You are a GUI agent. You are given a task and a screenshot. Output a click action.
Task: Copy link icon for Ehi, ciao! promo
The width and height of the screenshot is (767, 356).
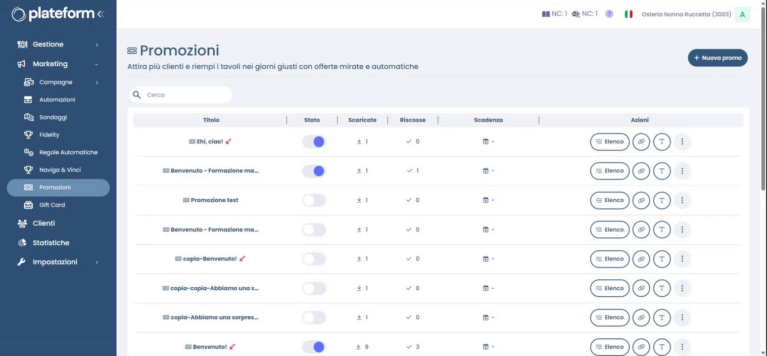coord(641,142)
